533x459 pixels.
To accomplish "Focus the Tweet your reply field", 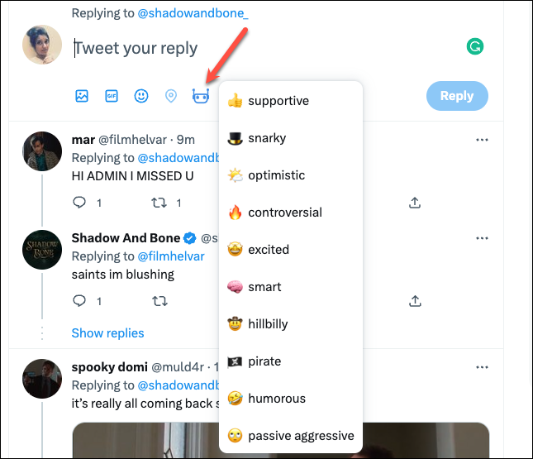I will pos(265,48).
